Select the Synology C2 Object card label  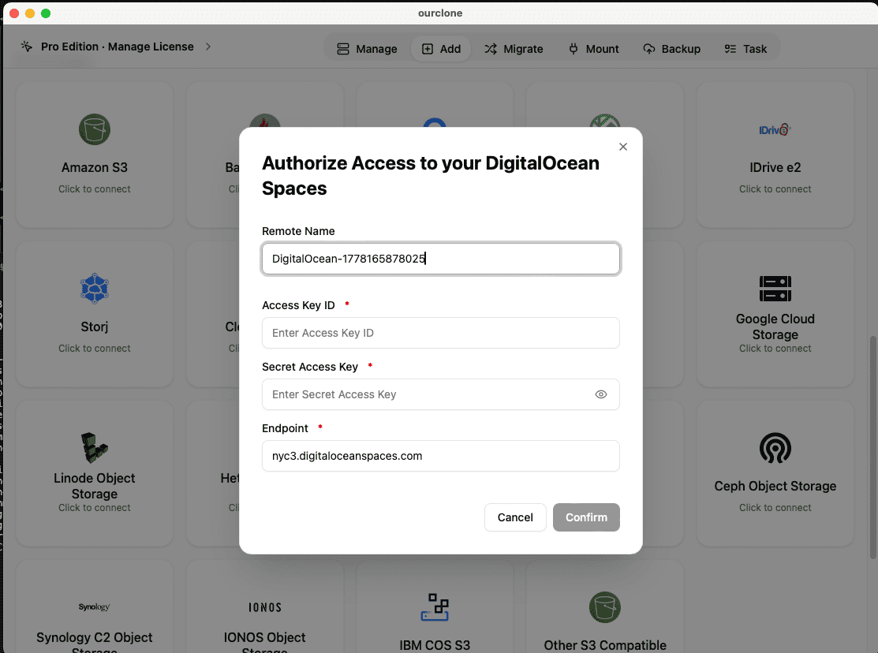tap(95, 644)
